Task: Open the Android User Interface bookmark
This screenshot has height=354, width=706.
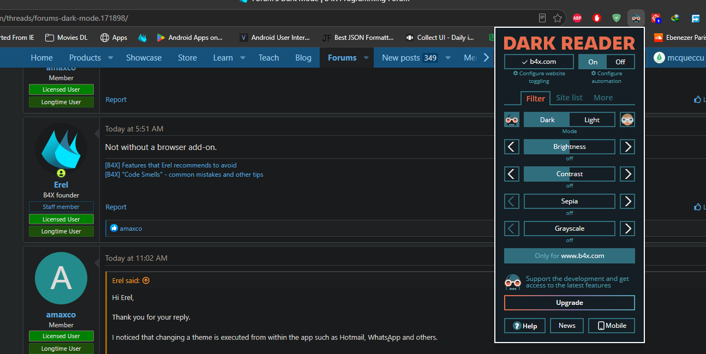Action: 274,38
